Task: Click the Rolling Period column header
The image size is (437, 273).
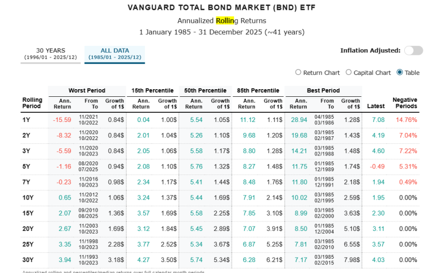Action: point(32,103)
